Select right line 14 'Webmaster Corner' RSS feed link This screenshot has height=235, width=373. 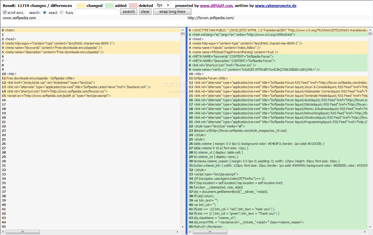tap(278, 91)
